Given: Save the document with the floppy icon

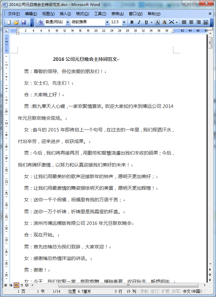Looking at the screenshot, I should click(23, 22).
